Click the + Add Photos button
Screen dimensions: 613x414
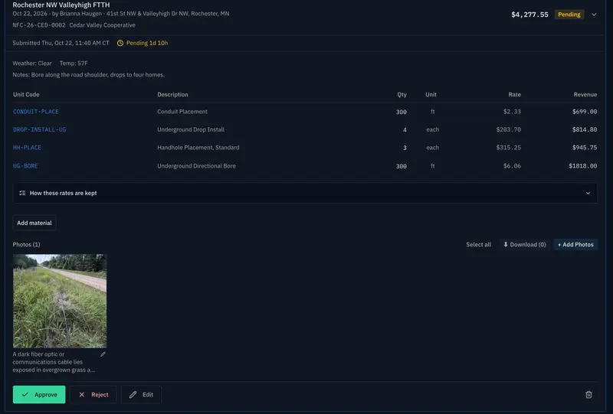coord(575,244)
